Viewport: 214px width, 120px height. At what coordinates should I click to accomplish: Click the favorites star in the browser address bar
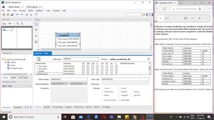tap(200, 9)
